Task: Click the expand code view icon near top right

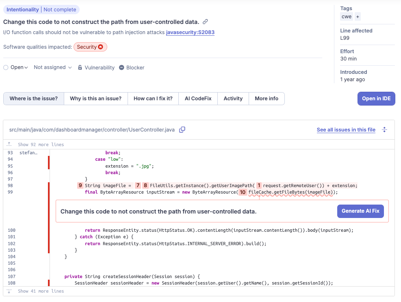Action: (x=384, y=129)
